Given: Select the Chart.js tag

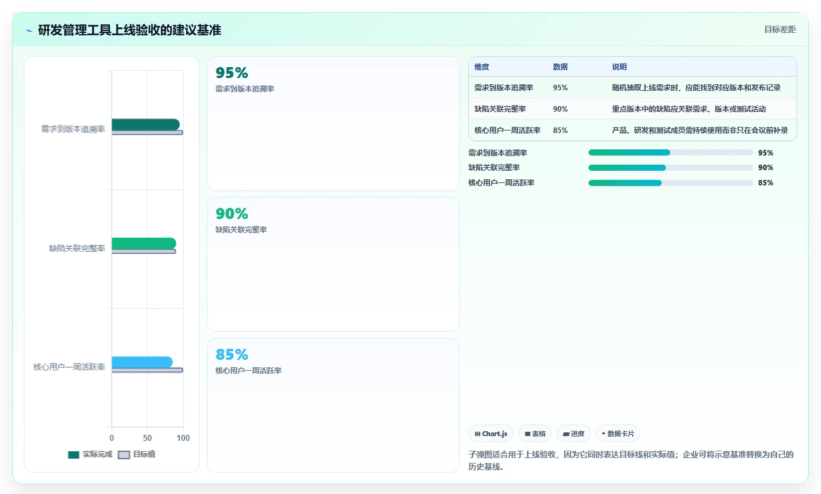Looking at the screenshot, I should 491,434.
